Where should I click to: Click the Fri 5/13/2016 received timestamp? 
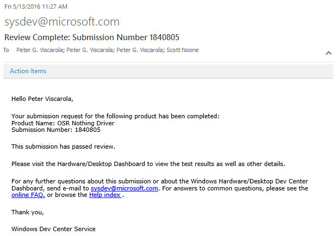point(36,7)
